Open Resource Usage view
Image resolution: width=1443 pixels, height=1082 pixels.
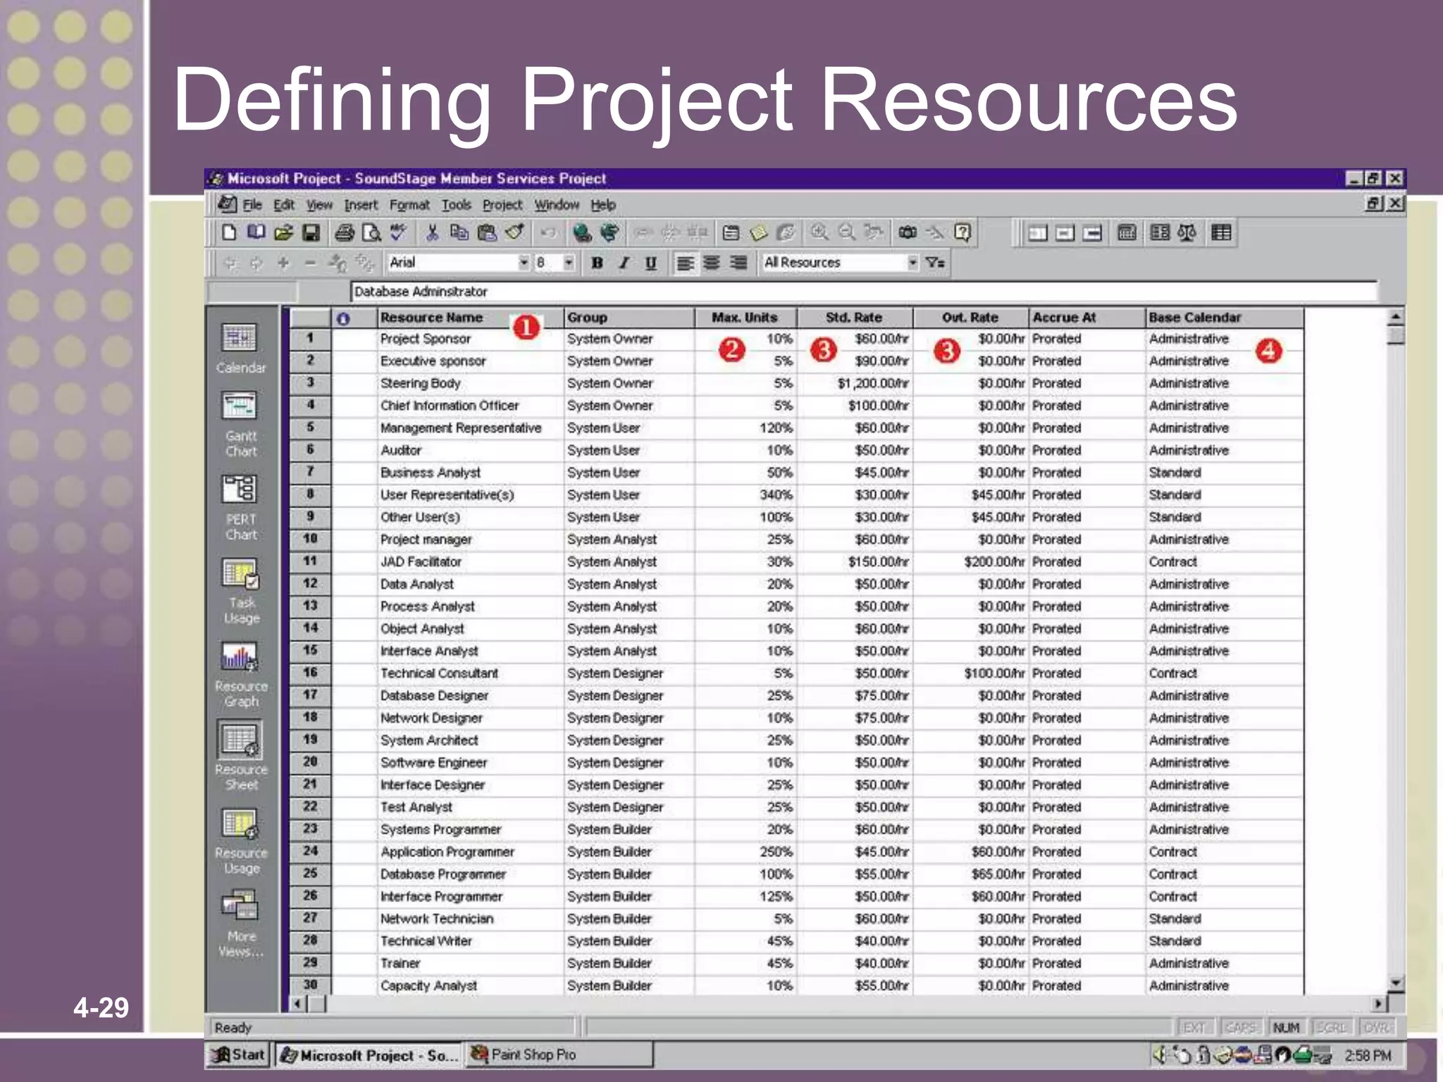pyautogui.click(x=240, y=824)
